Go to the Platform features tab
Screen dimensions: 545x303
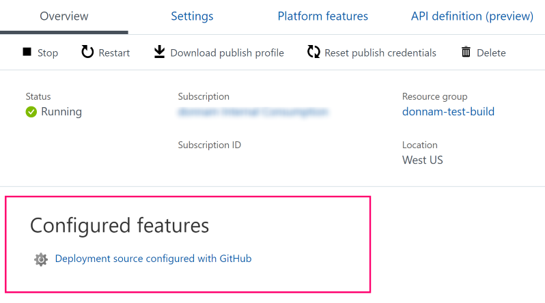click(322, 16)
